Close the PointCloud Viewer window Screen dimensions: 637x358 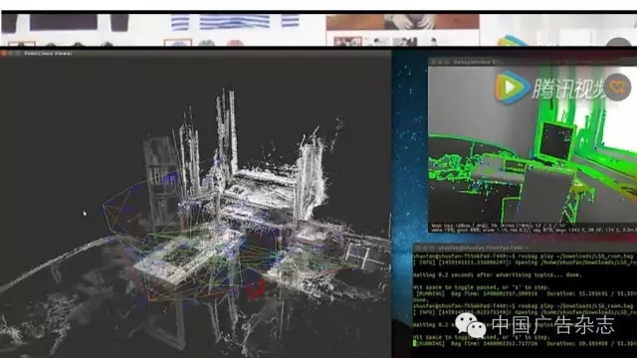[x=4, y=53]
